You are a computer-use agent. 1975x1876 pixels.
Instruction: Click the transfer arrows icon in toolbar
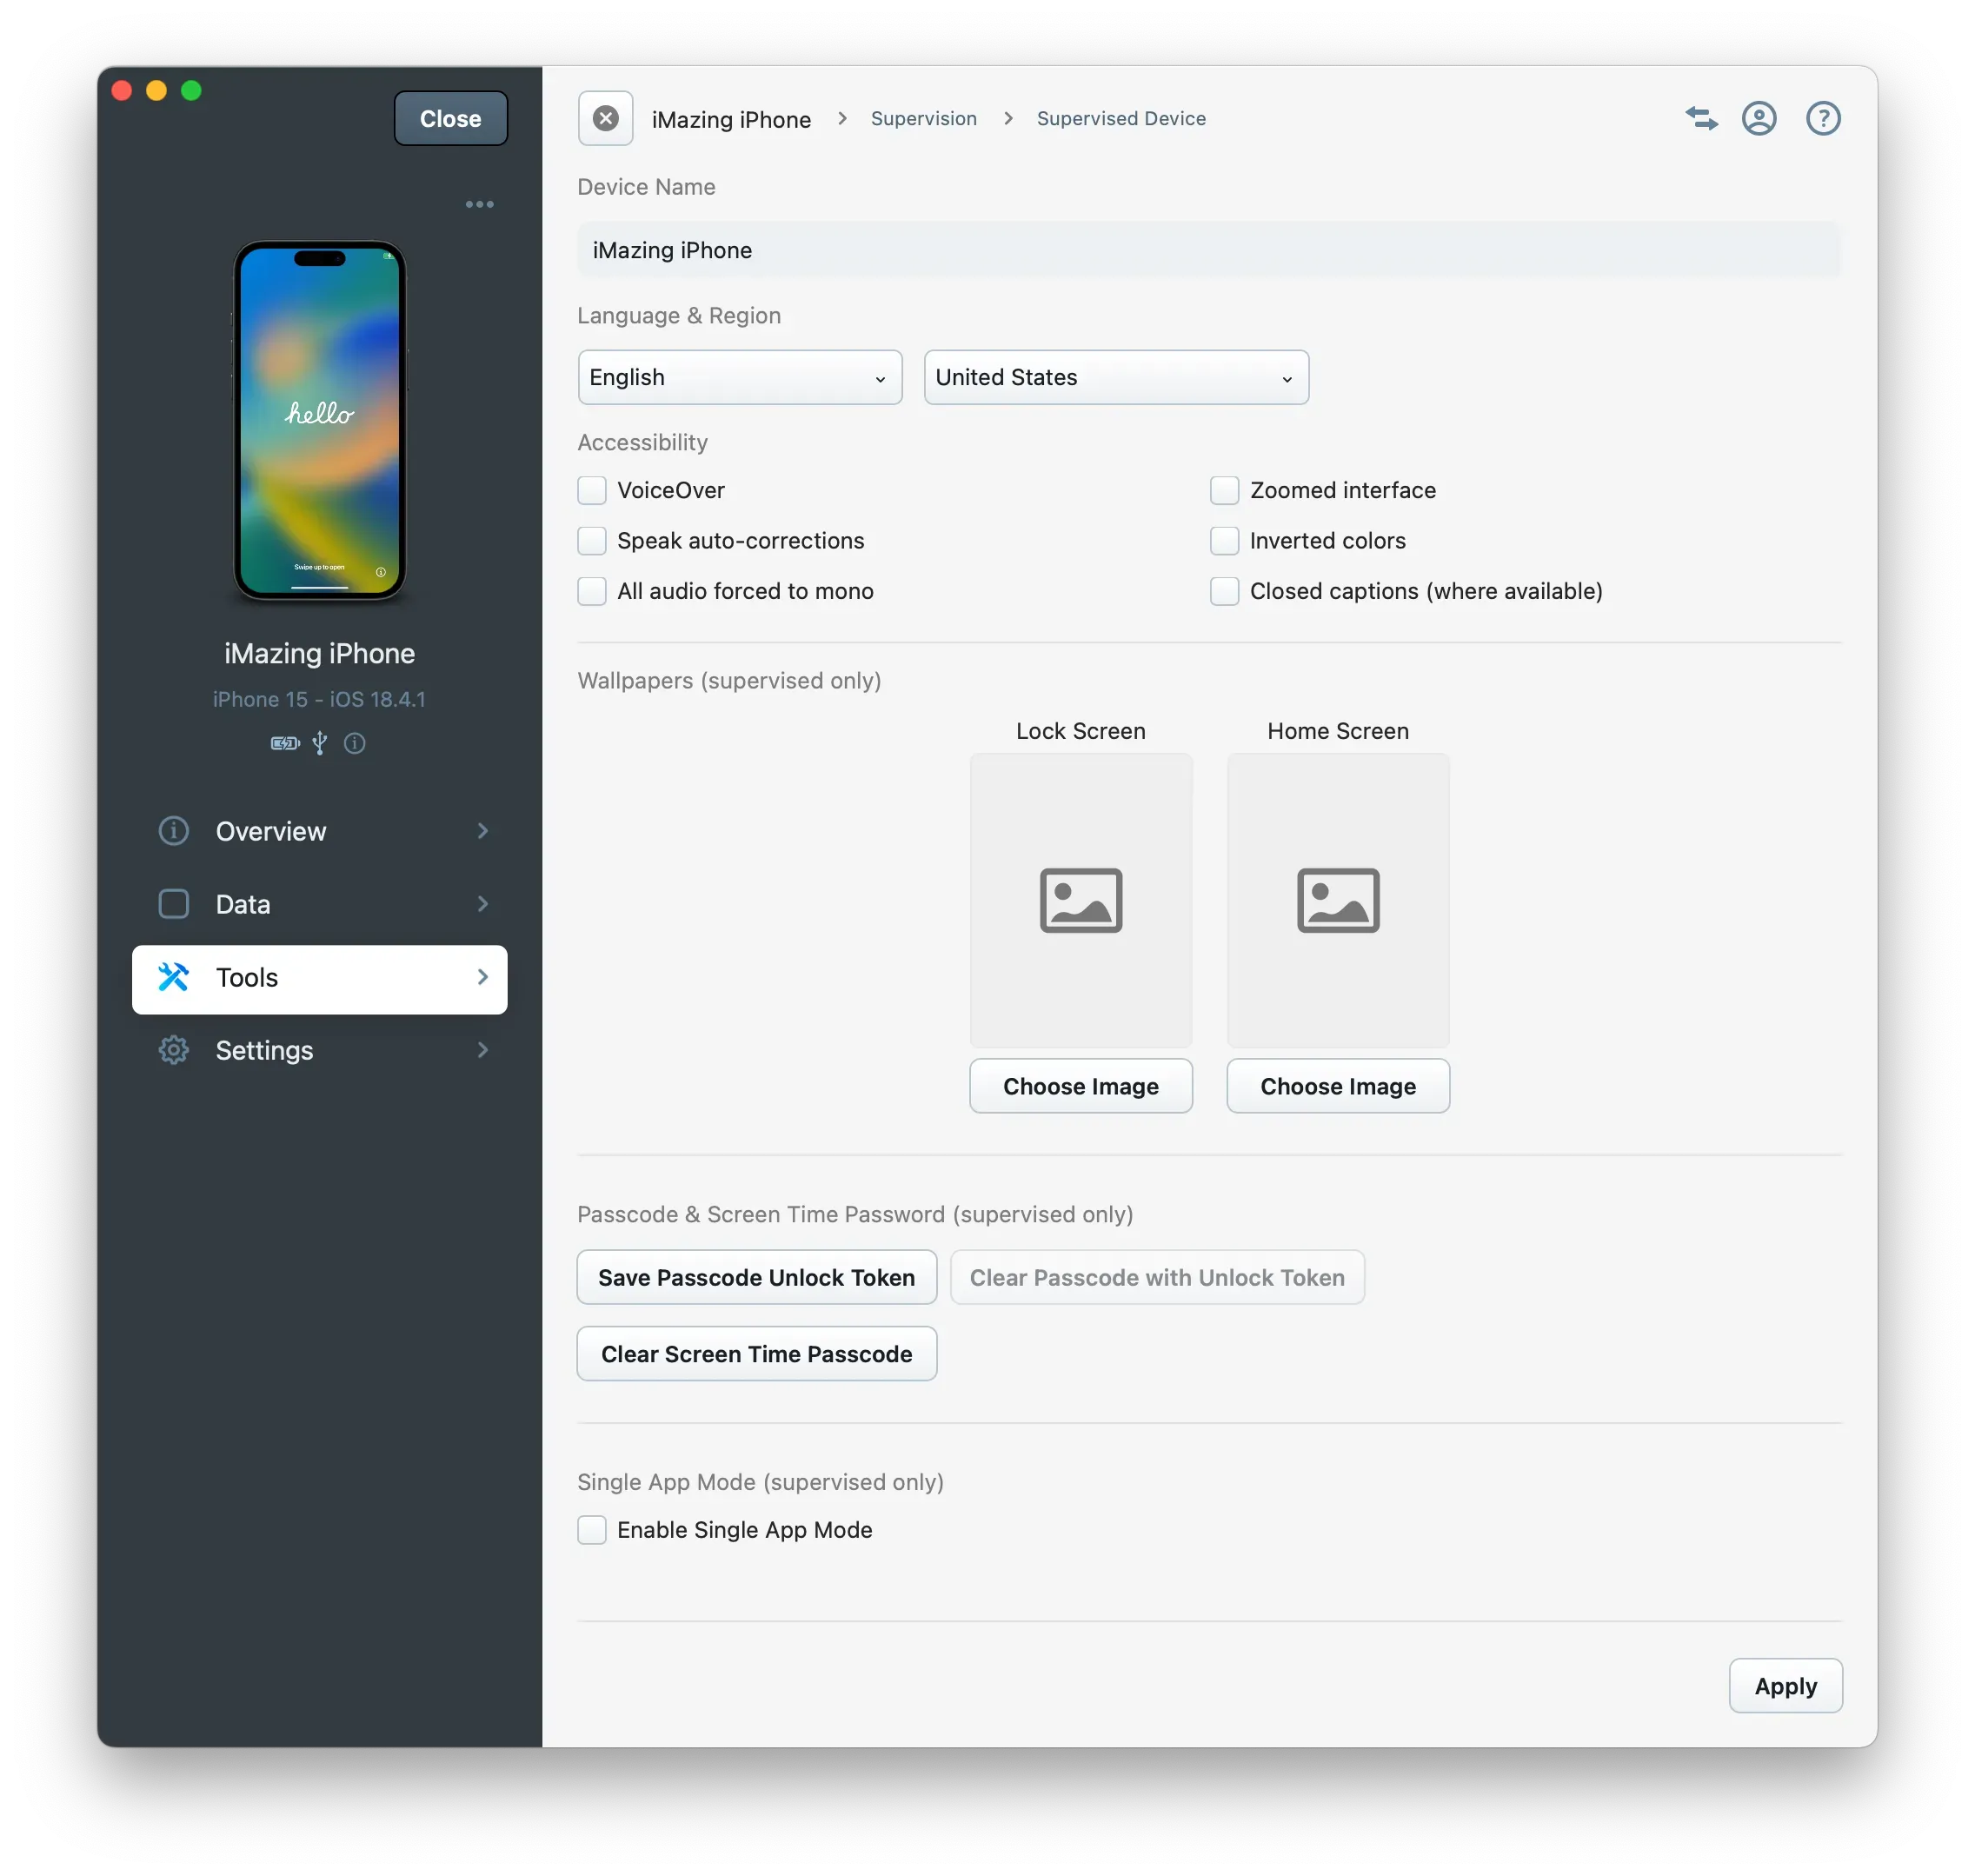coord(1700,118)
